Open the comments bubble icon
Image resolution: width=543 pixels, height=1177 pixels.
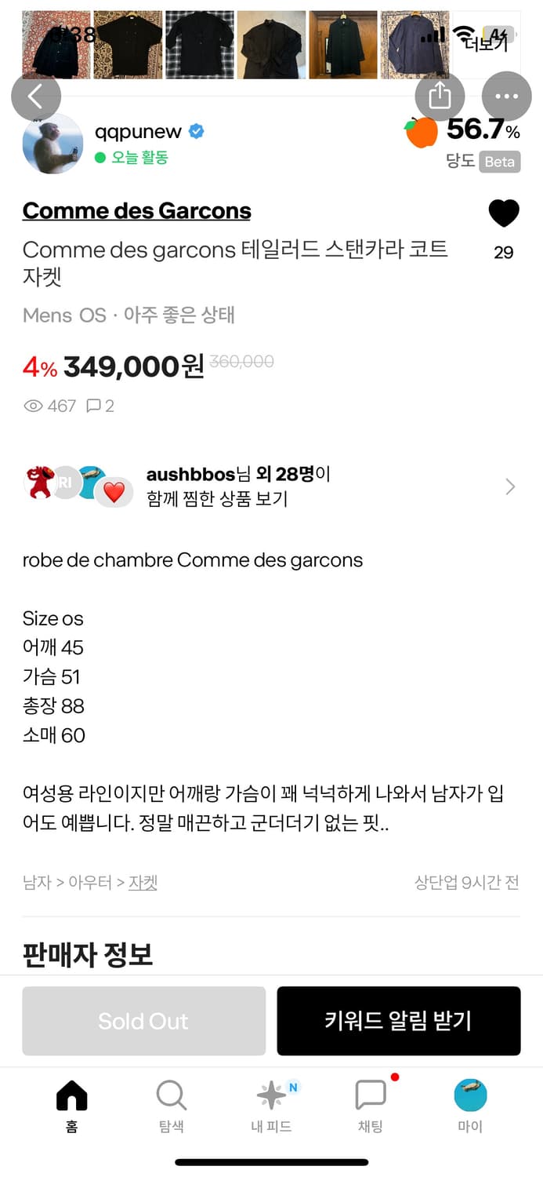click(x=93, y=406)
